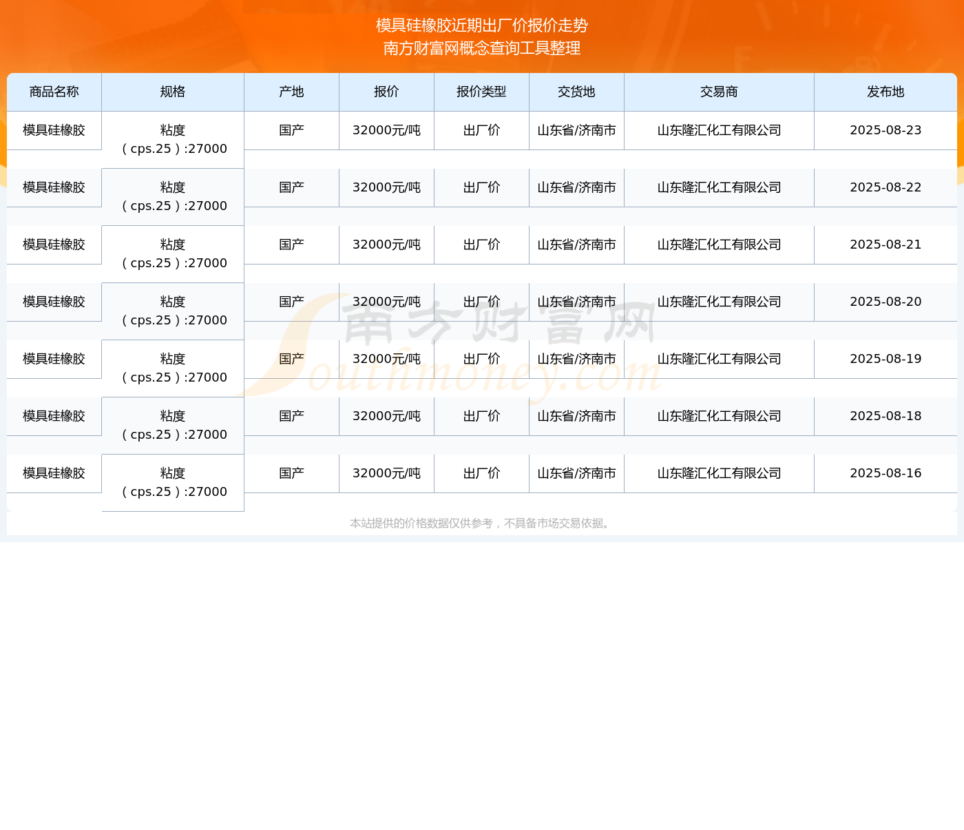
Task: Click the 产地 column header
Action: (x=292, y=92)
